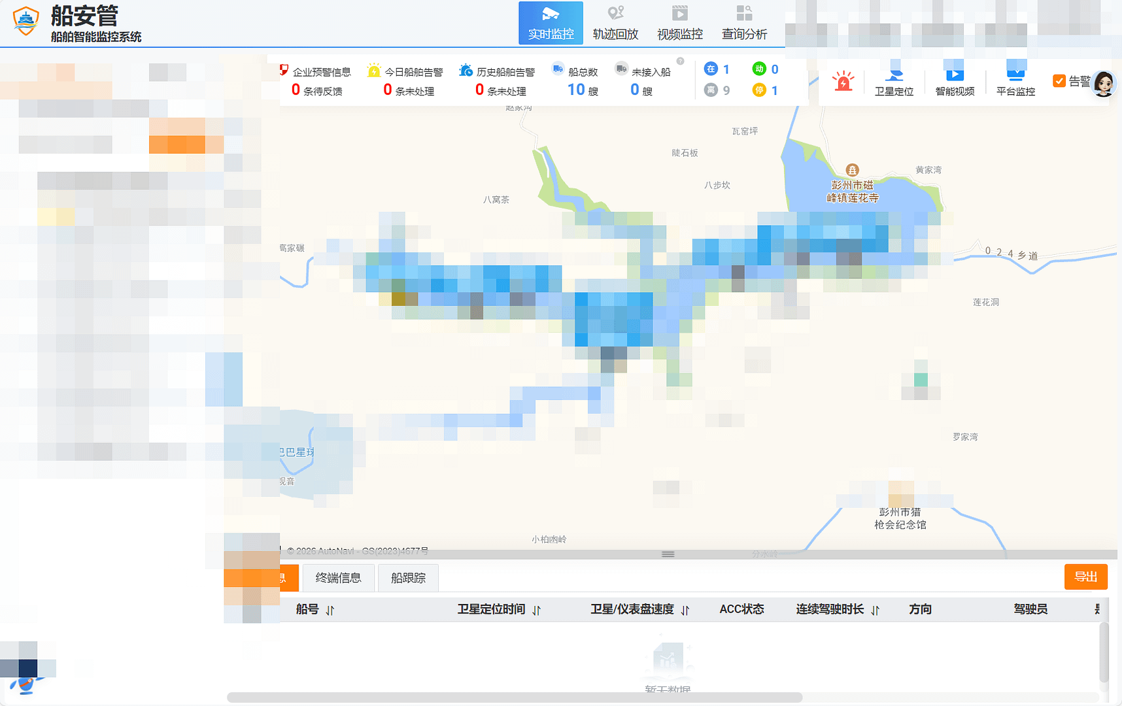The height and width of the screenshot is (706, 1122).
Task: Filter by yellow 停 stopped status badge
Action: pyautogui.click(x=759, y=90)
